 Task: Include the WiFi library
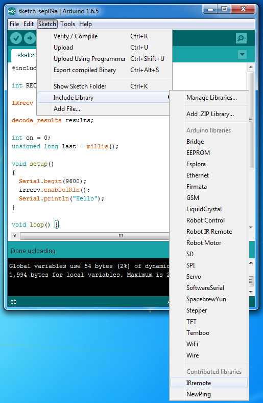point(209,344)
